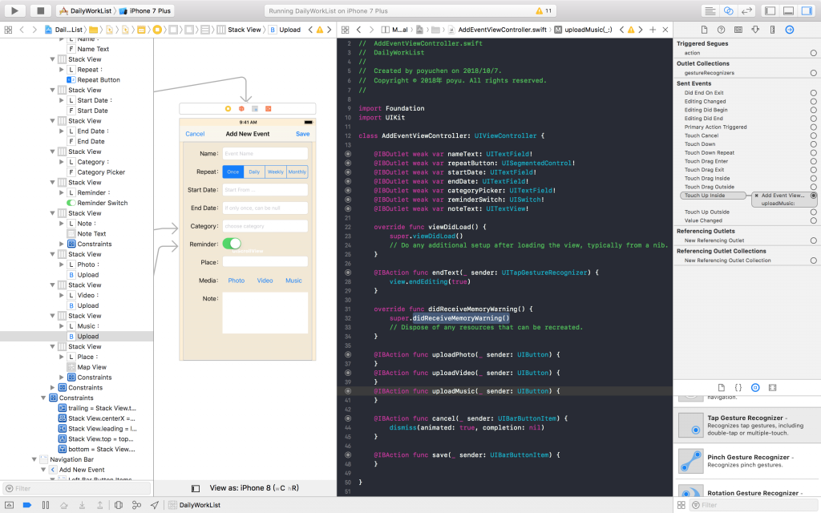The height and width of the screenshot is (513, 821).
Task: Open the Identity inspector tab
Action: pyautogui.click(x=738, y=30)
